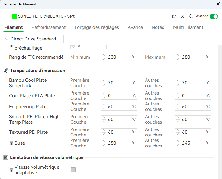This screenshot has height=179, width=222.
Task: Click the thermometer icon beside Température d'impression
Action: tap(6, 71)
